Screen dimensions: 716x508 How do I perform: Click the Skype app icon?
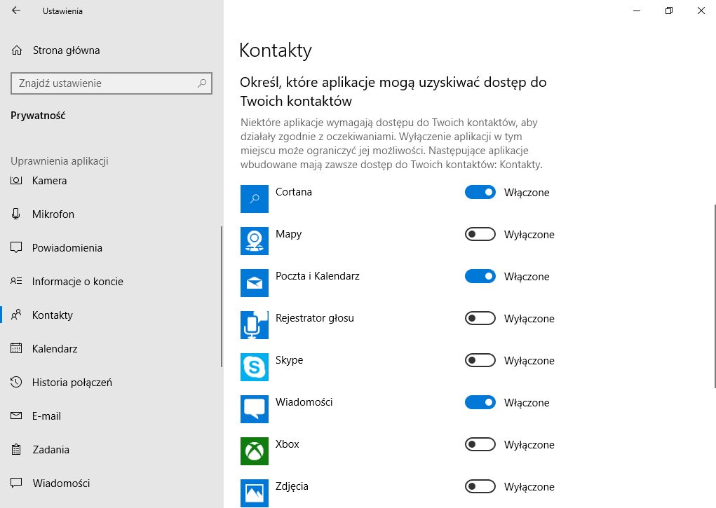pyautogui.click(x=255, y=367)
